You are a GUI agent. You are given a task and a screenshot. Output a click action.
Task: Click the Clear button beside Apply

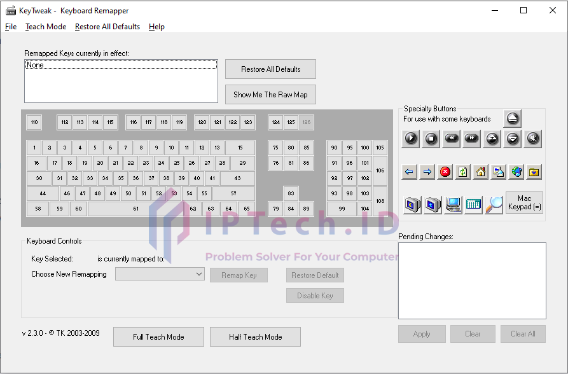click(473, 334)
